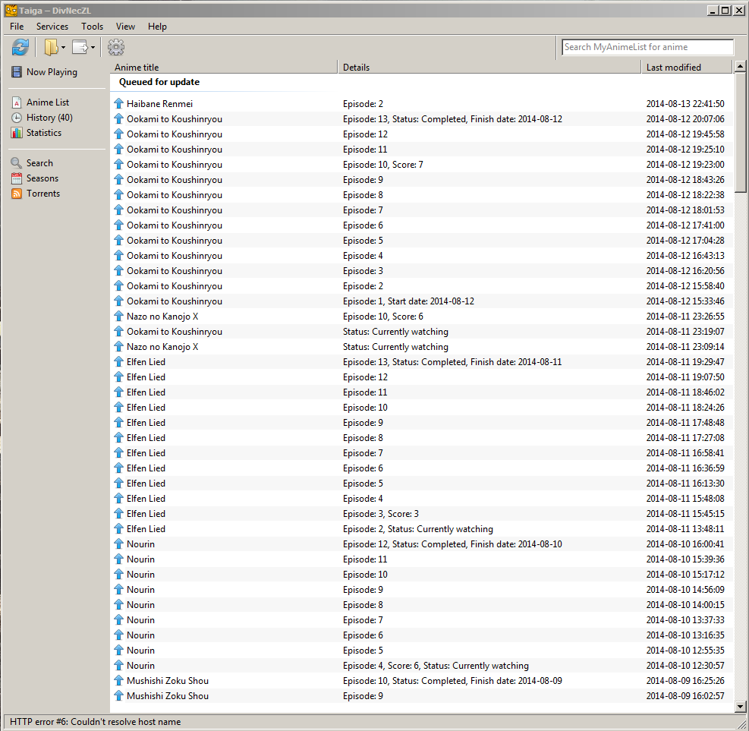Click the export/tools toolbar icon
This screenshot has width=749, height=731.
[80, 47]
